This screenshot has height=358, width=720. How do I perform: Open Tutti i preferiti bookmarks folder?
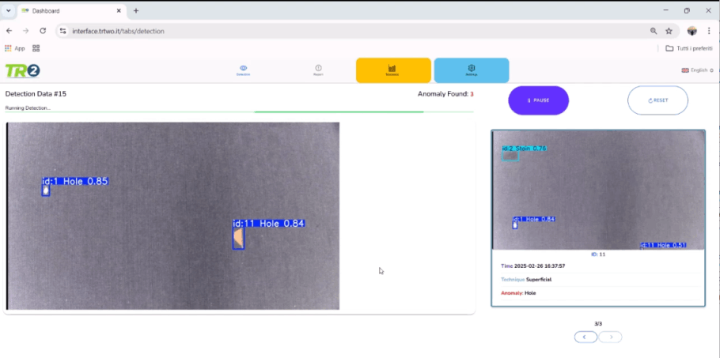click(x=691, y=48)
